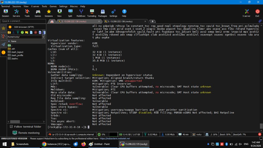Image resolution: width=263 pixels, height=148 pixels.
Task: Create a new folder in SFTP browser
Action: [27, 32]
